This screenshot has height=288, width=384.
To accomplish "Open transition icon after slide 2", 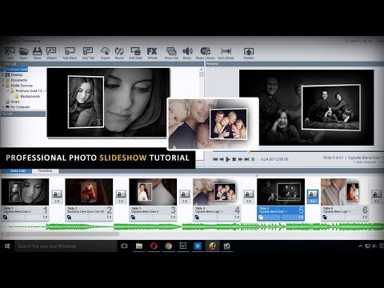I will pyautogui.click(x=121, y=194).
